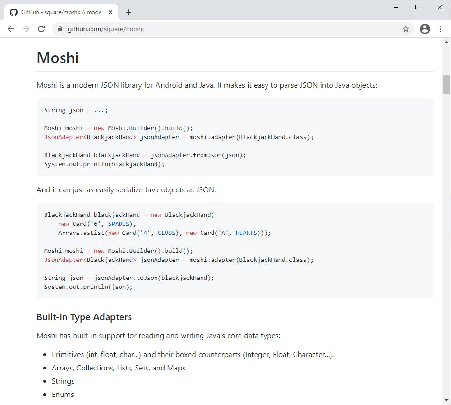Open Chrome three-dot menu
The image size is (451, 405).
441,29
